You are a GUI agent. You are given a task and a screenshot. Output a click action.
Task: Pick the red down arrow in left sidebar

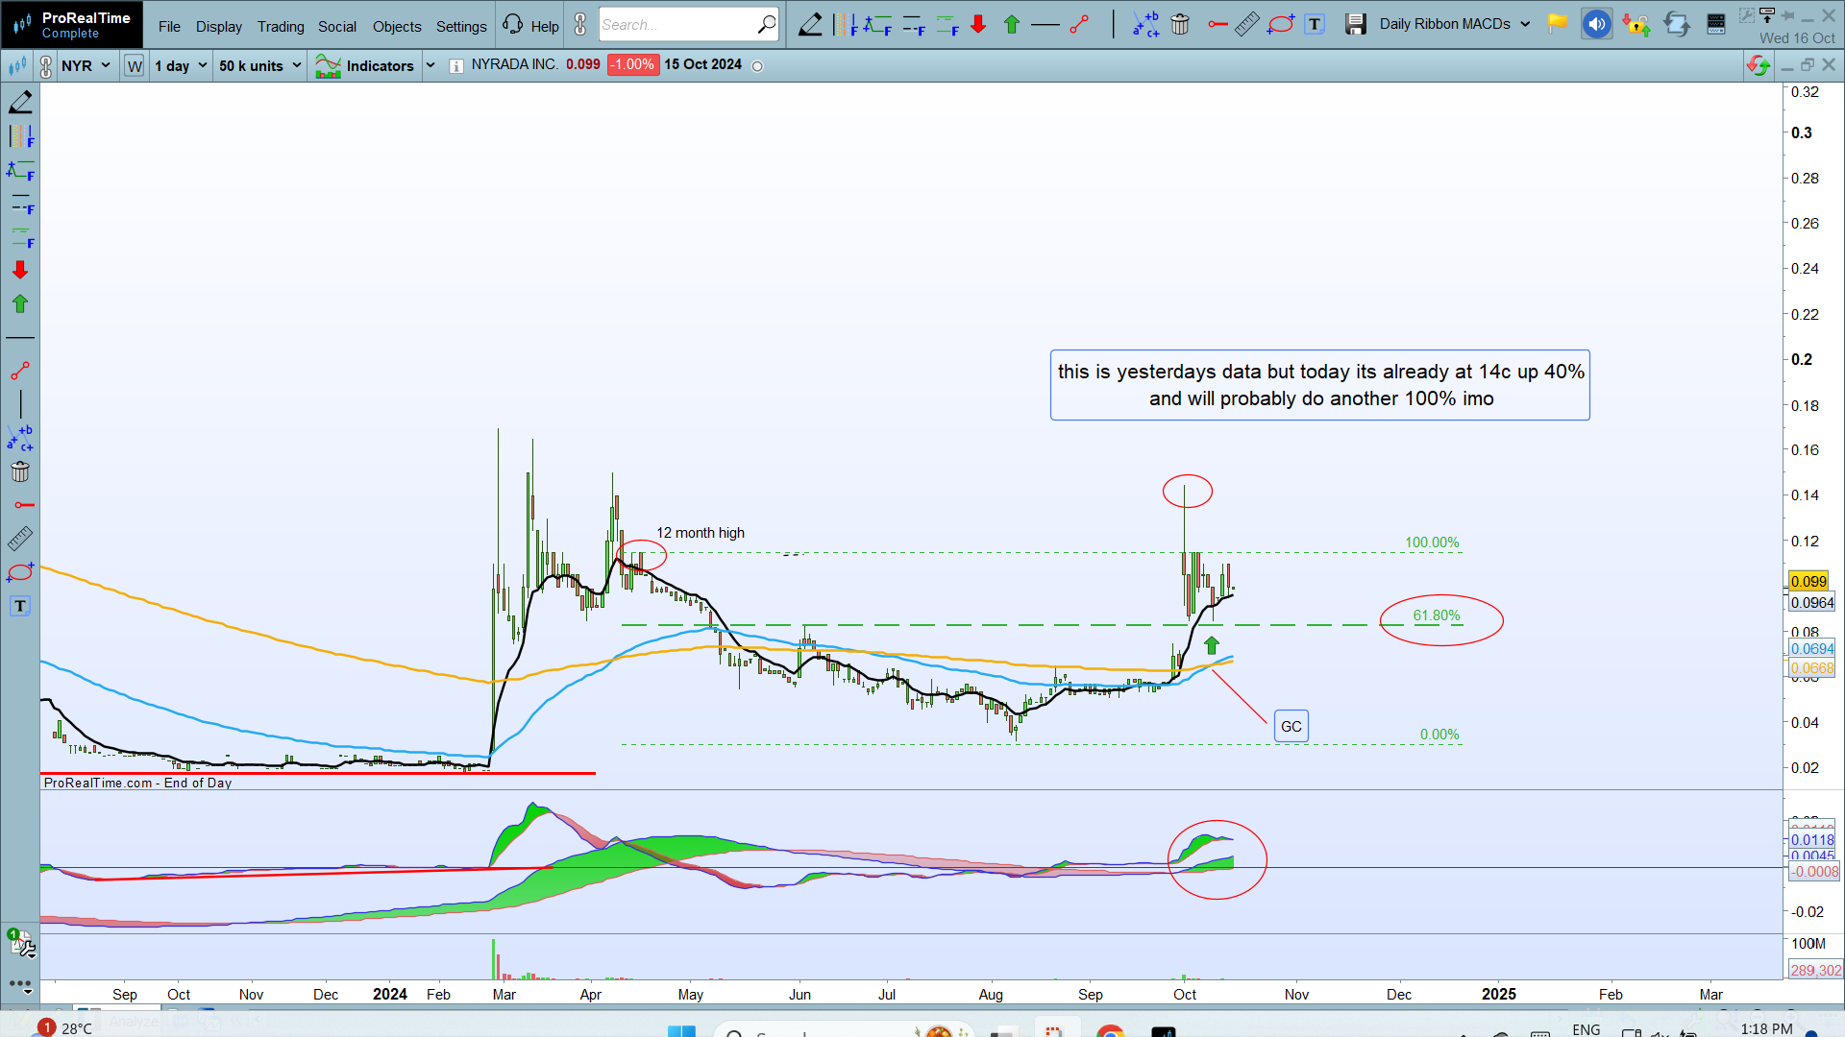click(20, 271)
